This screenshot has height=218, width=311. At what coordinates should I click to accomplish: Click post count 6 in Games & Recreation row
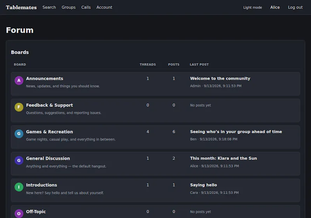[174, 132]
